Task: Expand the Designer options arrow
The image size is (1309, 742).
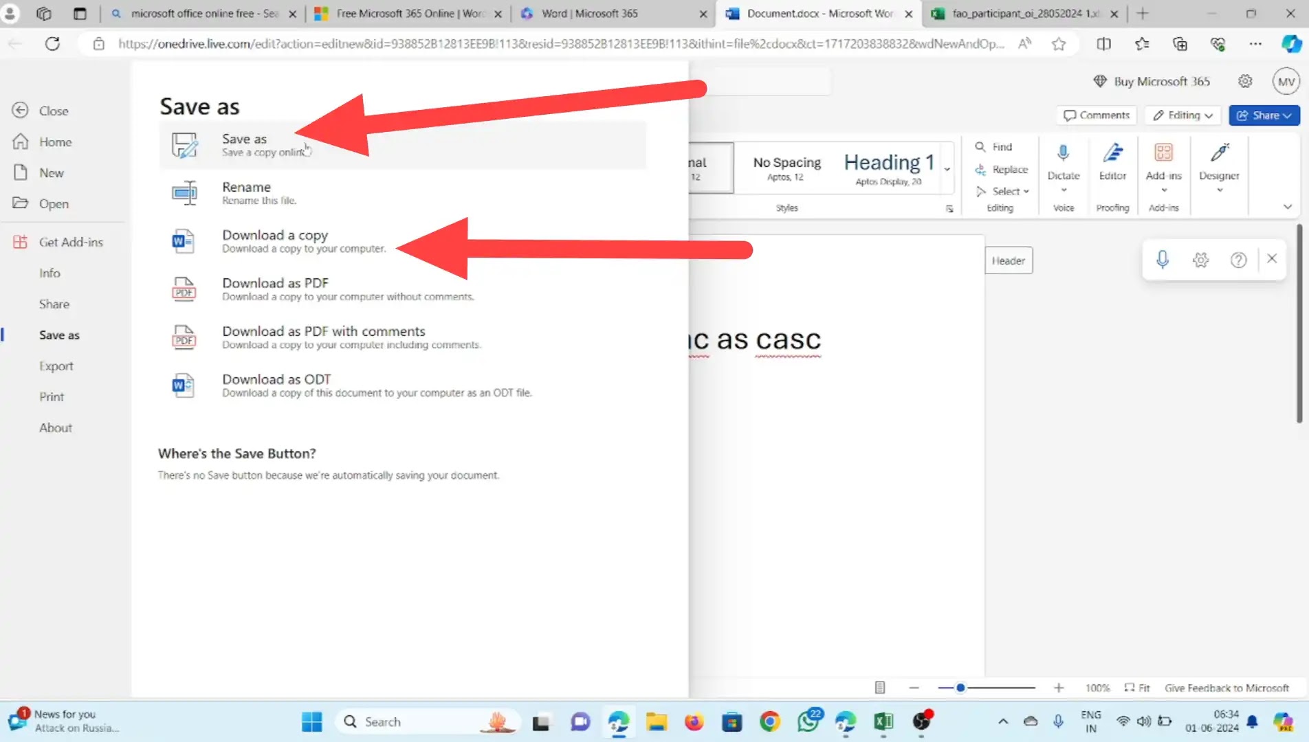Action: [x=1220, y=190]
